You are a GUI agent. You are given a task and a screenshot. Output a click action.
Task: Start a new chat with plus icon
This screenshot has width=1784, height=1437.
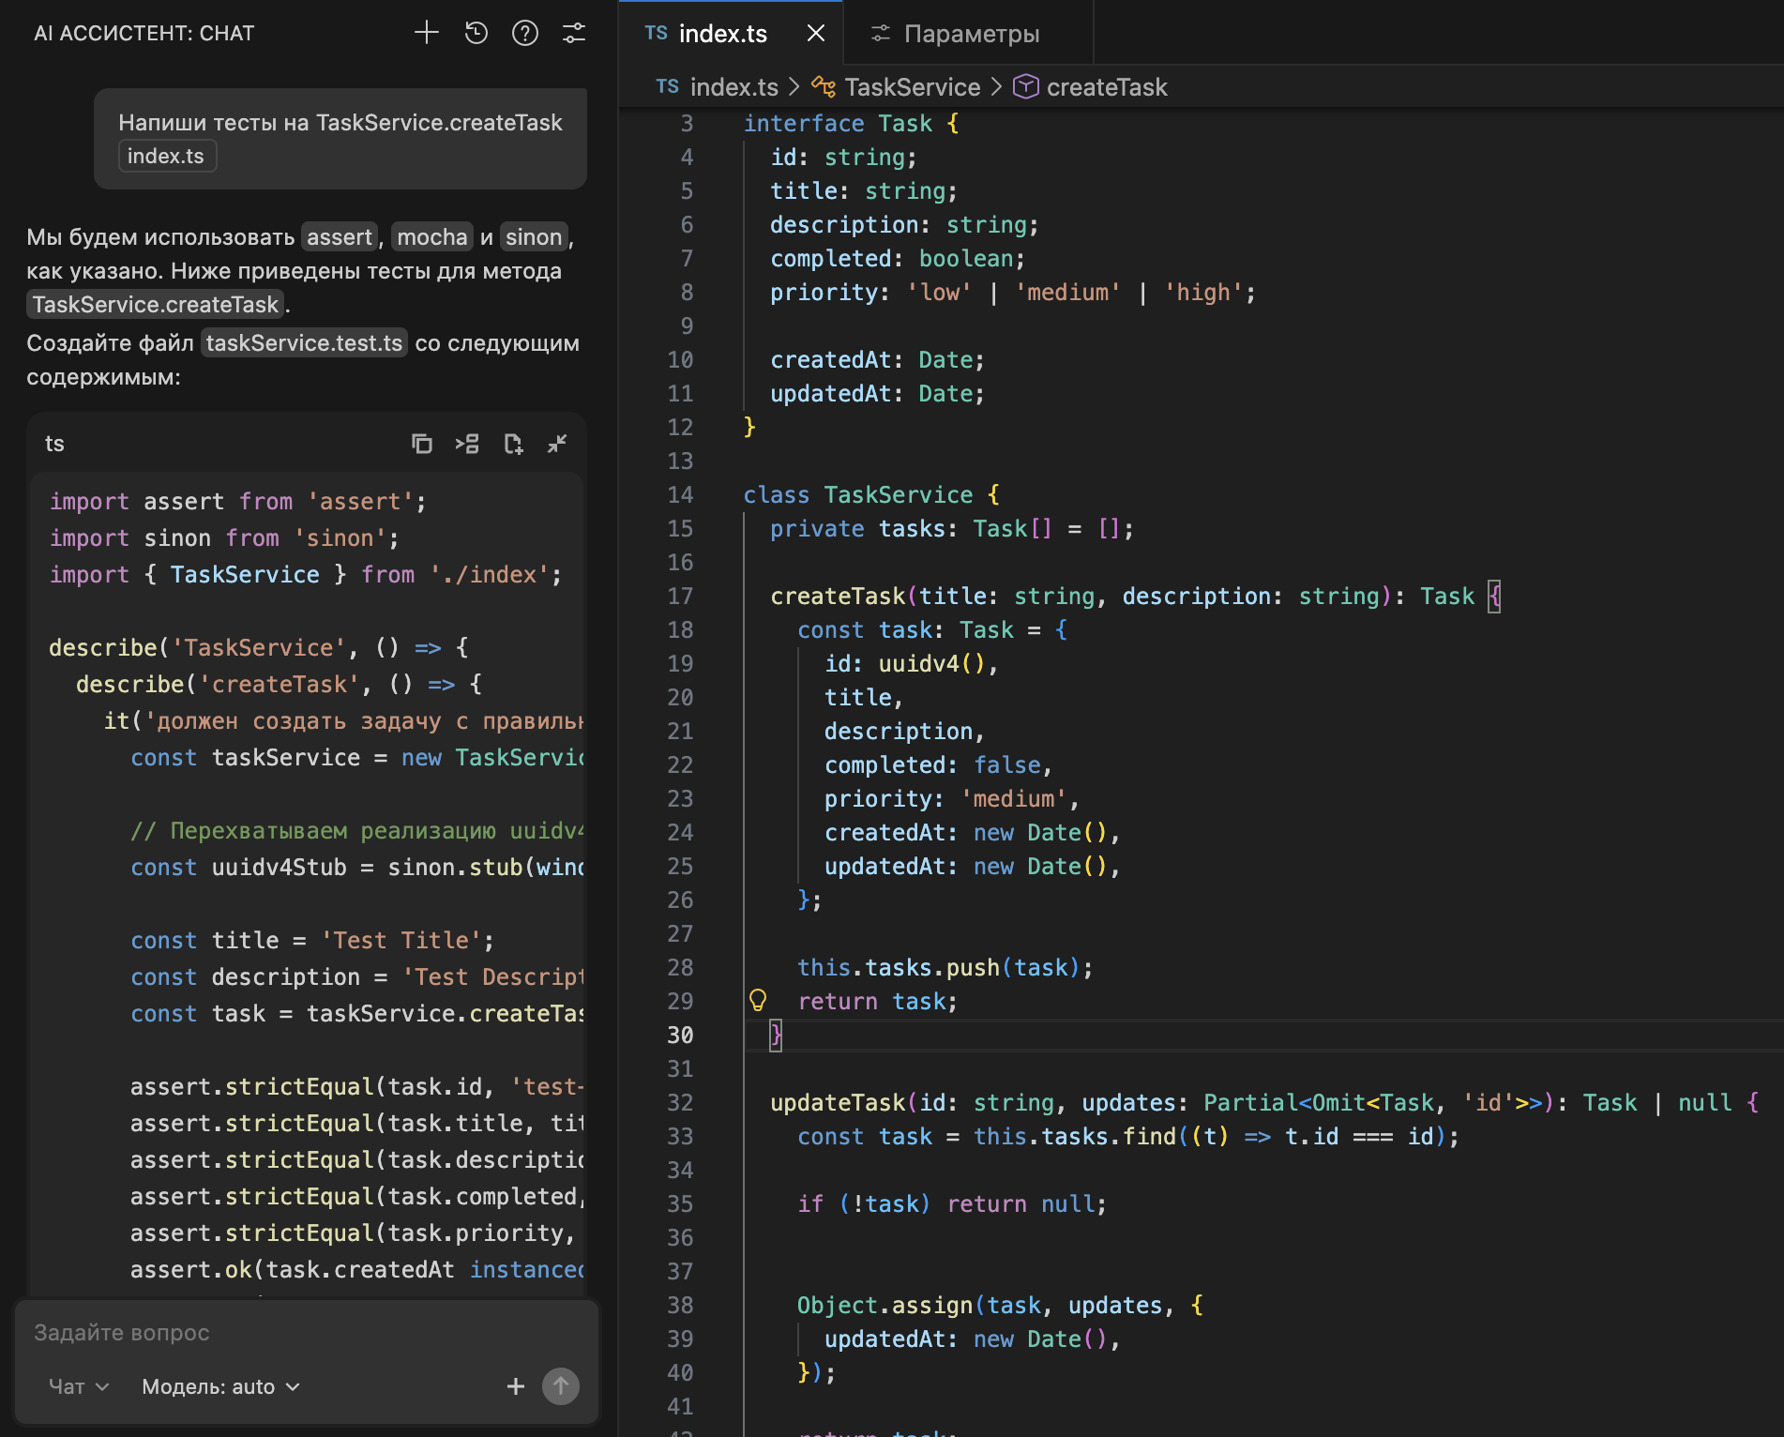[427, 33]
